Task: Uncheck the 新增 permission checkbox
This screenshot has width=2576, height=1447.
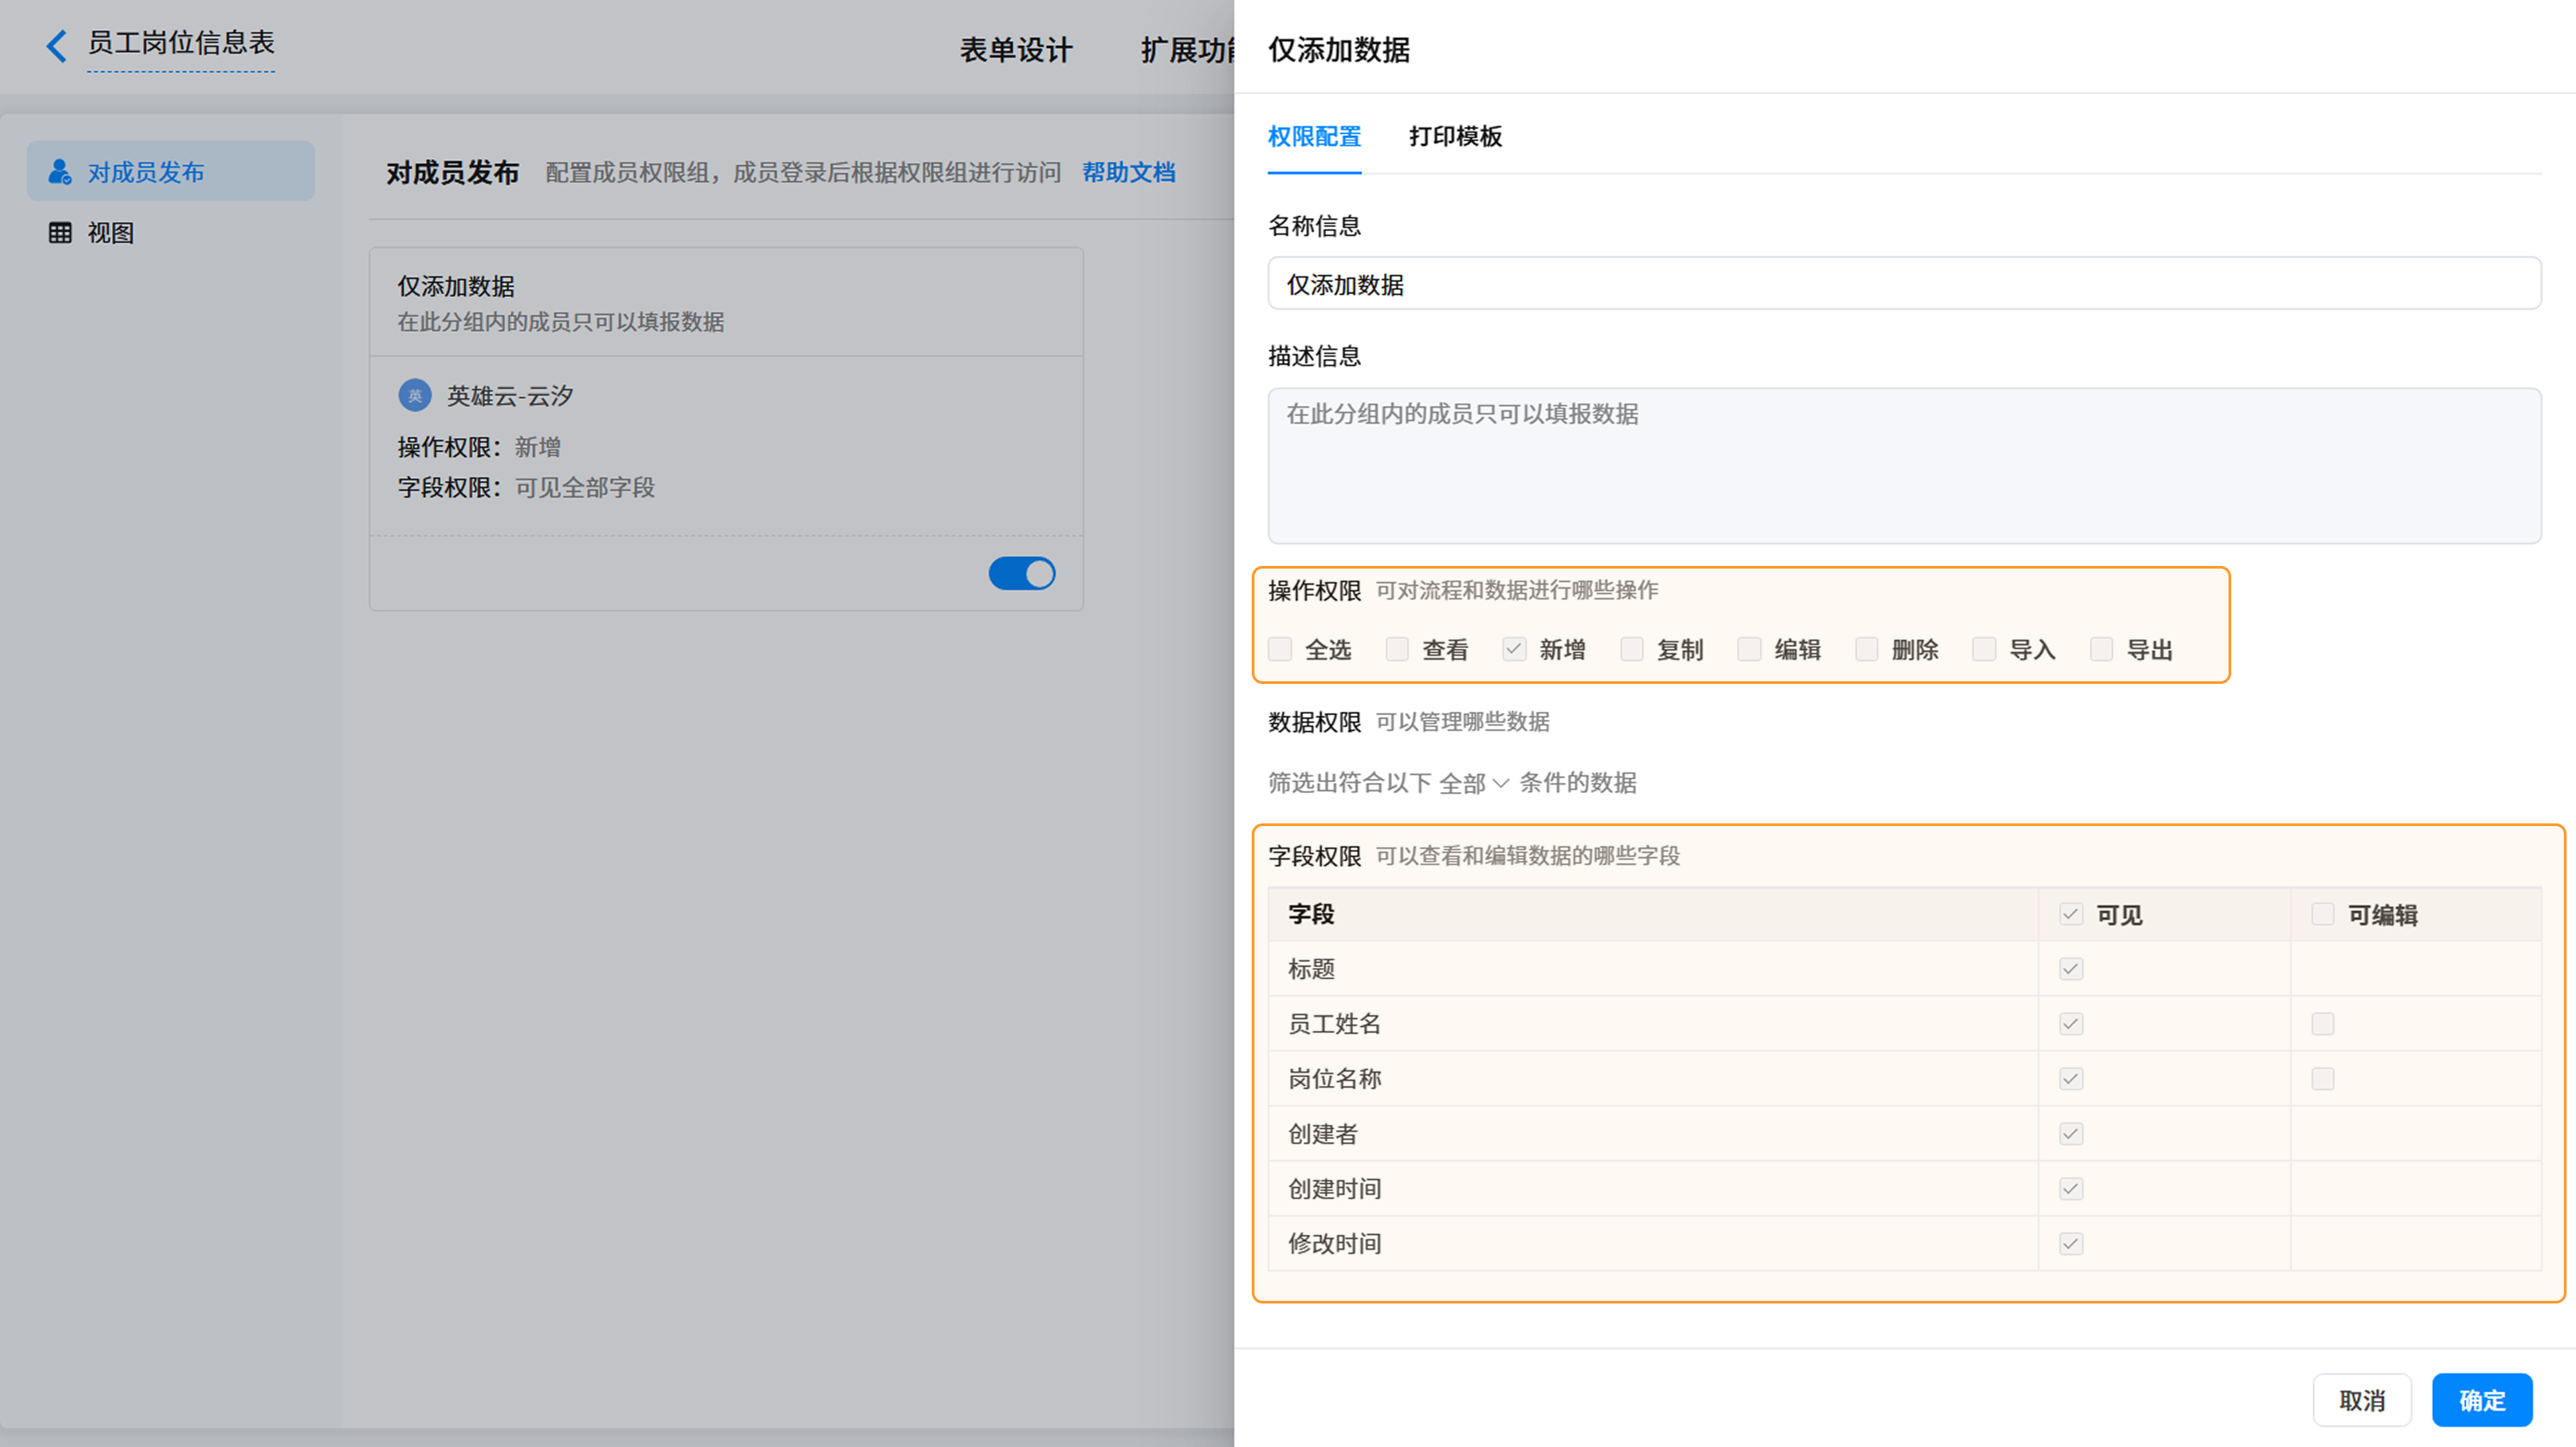Action: coord(1514,650)
